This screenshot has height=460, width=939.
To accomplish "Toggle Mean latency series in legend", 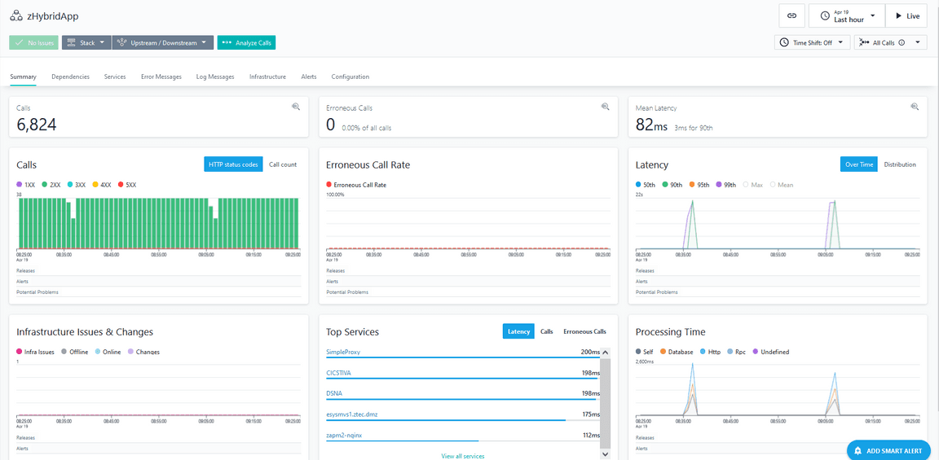I will [781, 185].
